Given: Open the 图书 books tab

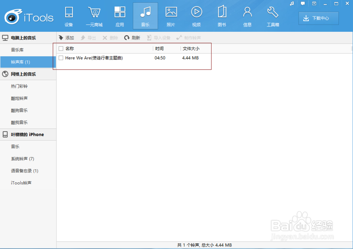Looking at the screenshot, I should (x=222, y=16).
